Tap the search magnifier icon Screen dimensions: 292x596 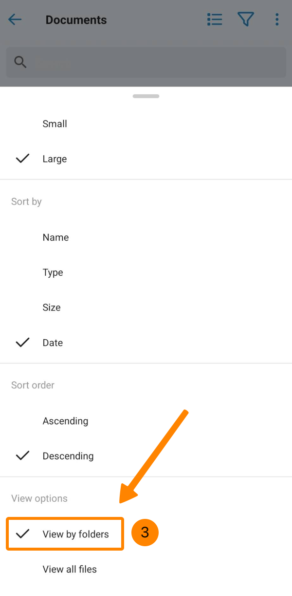tap(20, 62)
